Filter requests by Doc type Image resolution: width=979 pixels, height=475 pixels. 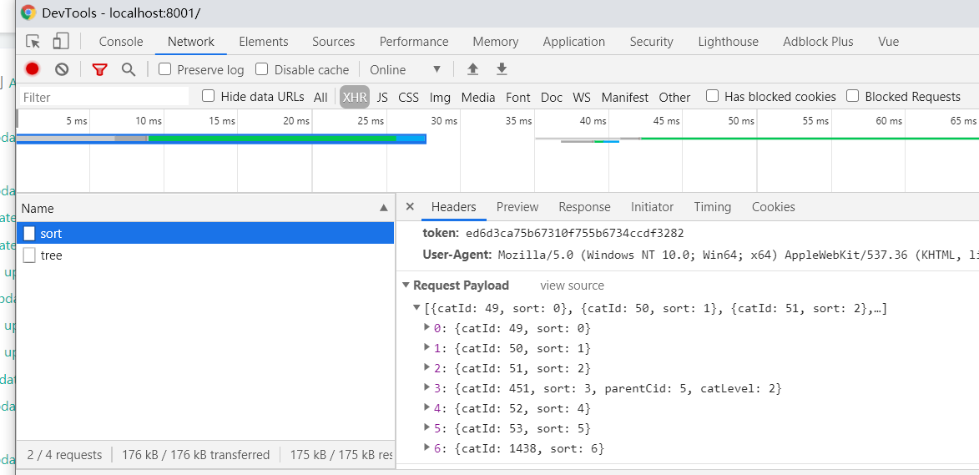(x=552, y=98)
